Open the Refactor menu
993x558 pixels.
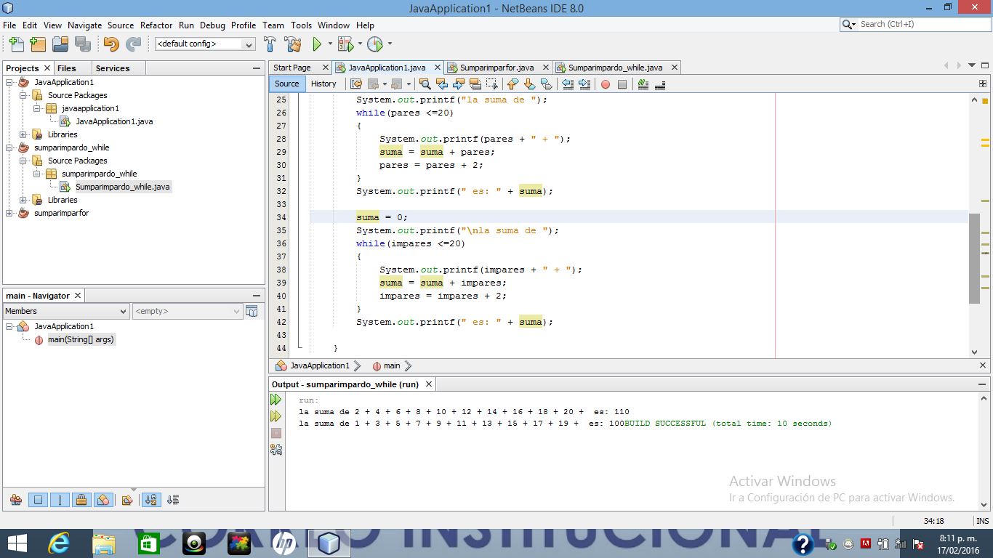click(156, 25)
